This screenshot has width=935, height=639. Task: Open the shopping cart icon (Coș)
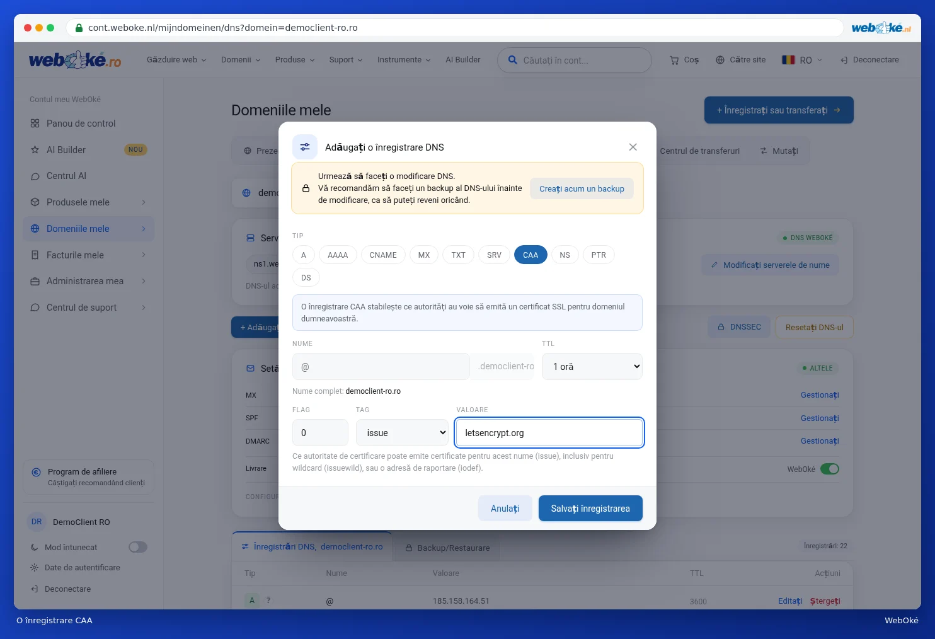tap(674, 60)
